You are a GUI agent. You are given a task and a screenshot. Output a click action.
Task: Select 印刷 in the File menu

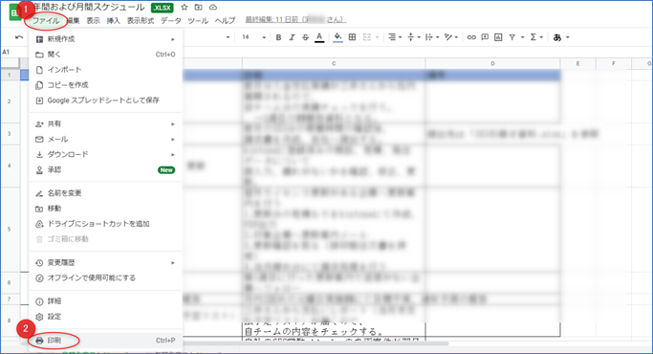pos(105,341)
